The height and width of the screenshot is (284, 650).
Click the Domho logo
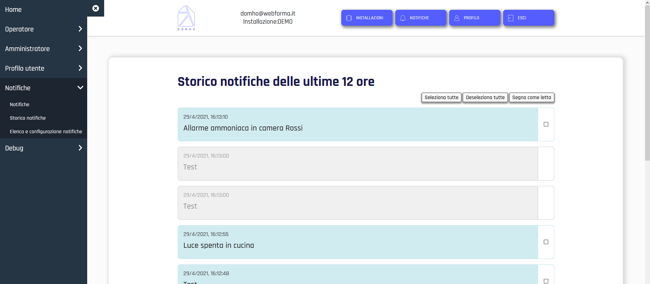click(186, 18)
